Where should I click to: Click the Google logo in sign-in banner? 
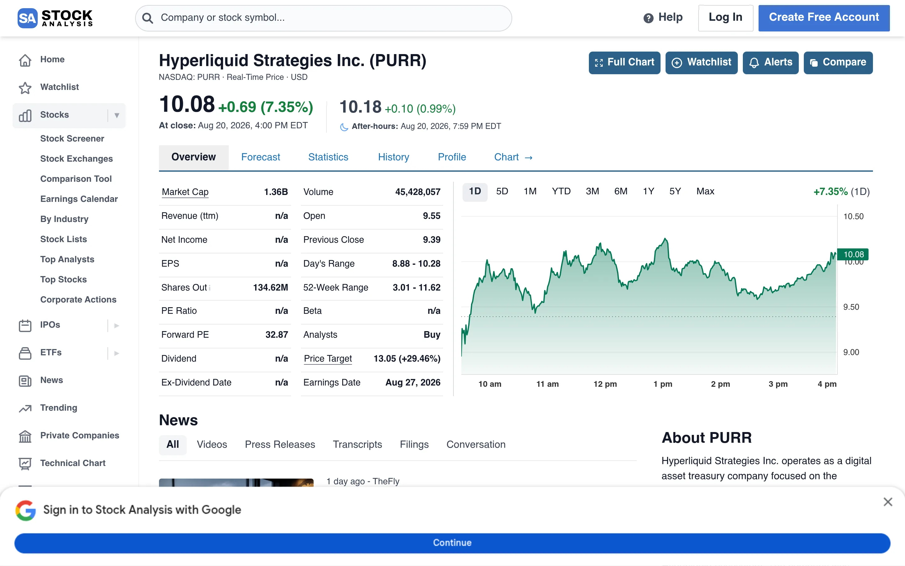pyautogui.click(x=25, y=510)
